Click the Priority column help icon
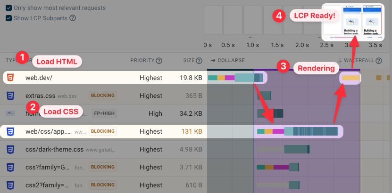Image resolution: width=392 pixels, height=193 pixels. (159, 61)
